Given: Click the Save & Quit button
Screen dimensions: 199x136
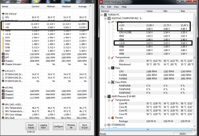Looking at the screenshot, I should [x=85, y=126].
